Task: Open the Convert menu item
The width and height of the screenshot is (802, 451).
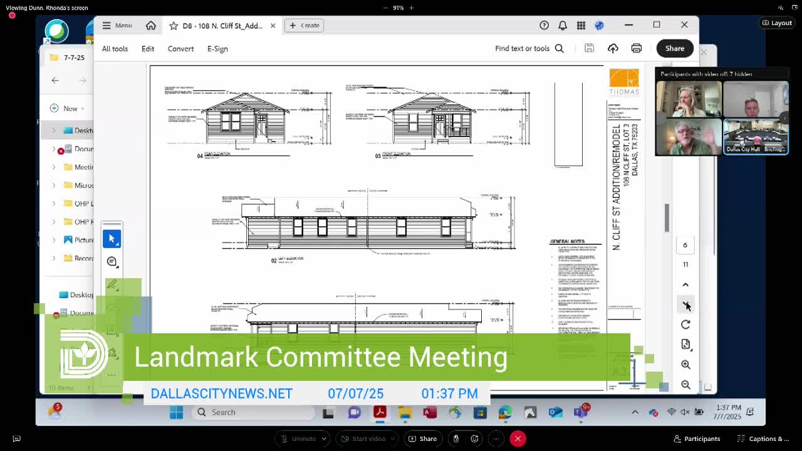Action: pos(180,48)
